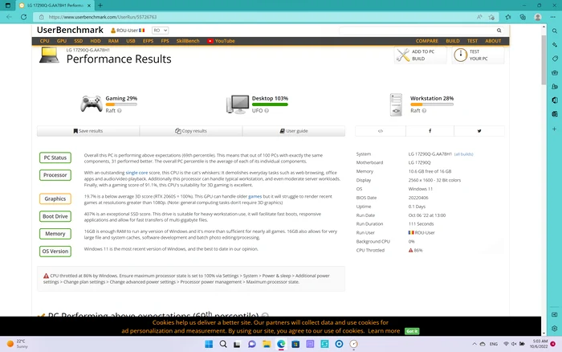Click the embed code button
562x352 pixels.
pos(381,131)
